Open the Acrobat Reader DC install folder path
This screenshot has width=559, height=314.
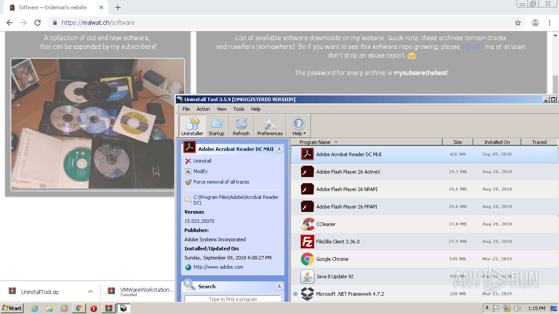(x=236, y=200)
